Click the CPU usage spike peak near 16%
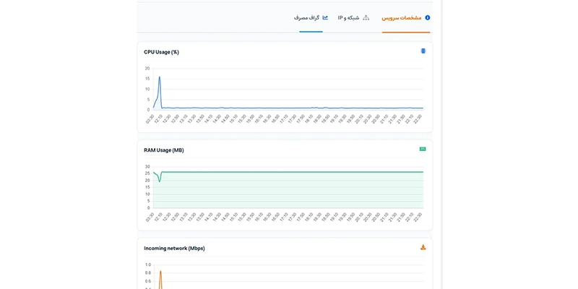Viewport: 578px width, 289px height. 159,77
